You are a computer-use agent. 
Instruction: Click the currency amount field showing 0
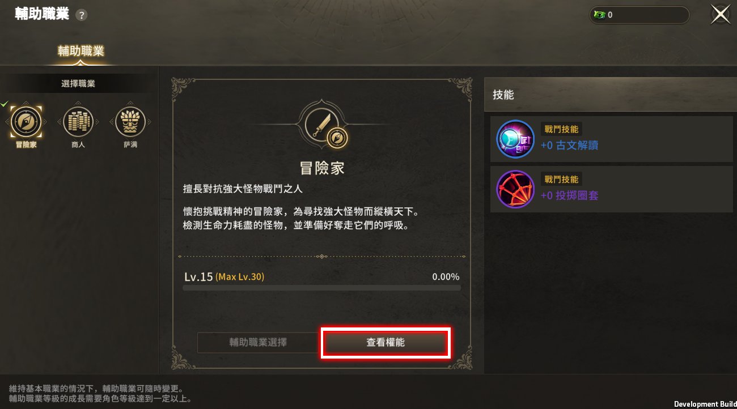pyautogui.click(x=639, y=15)
